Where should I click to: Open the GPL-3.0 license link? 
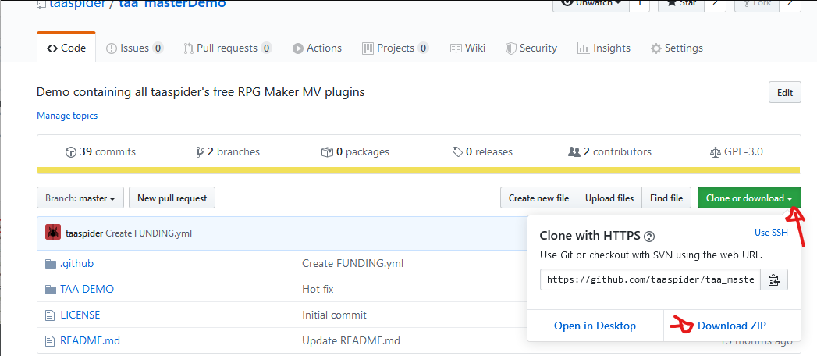tap(737, 151)
